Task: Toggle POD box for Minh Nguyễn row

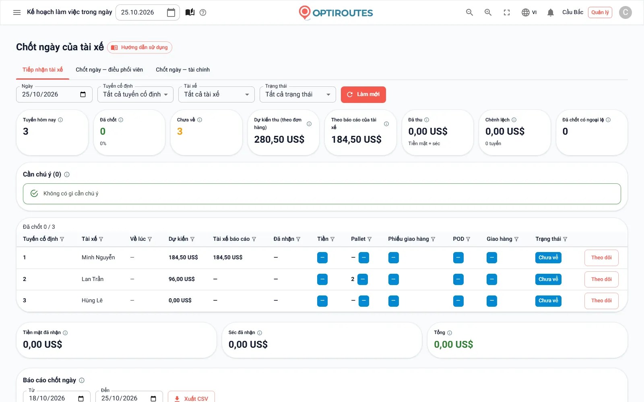Action: coord(458,258)
